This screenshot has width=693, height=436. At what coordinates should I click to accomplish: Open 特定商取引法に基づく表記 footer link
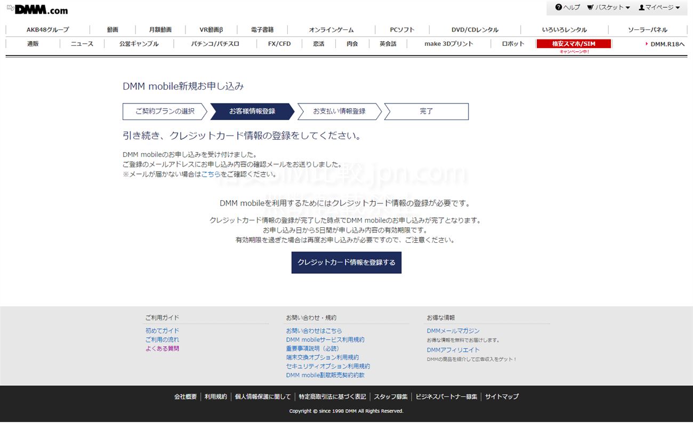coord(333,397)
